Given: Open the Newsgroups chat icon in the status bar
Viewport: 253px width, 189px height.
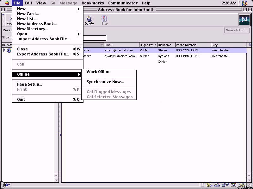Looking at the screenshot, I should (225, 185).
